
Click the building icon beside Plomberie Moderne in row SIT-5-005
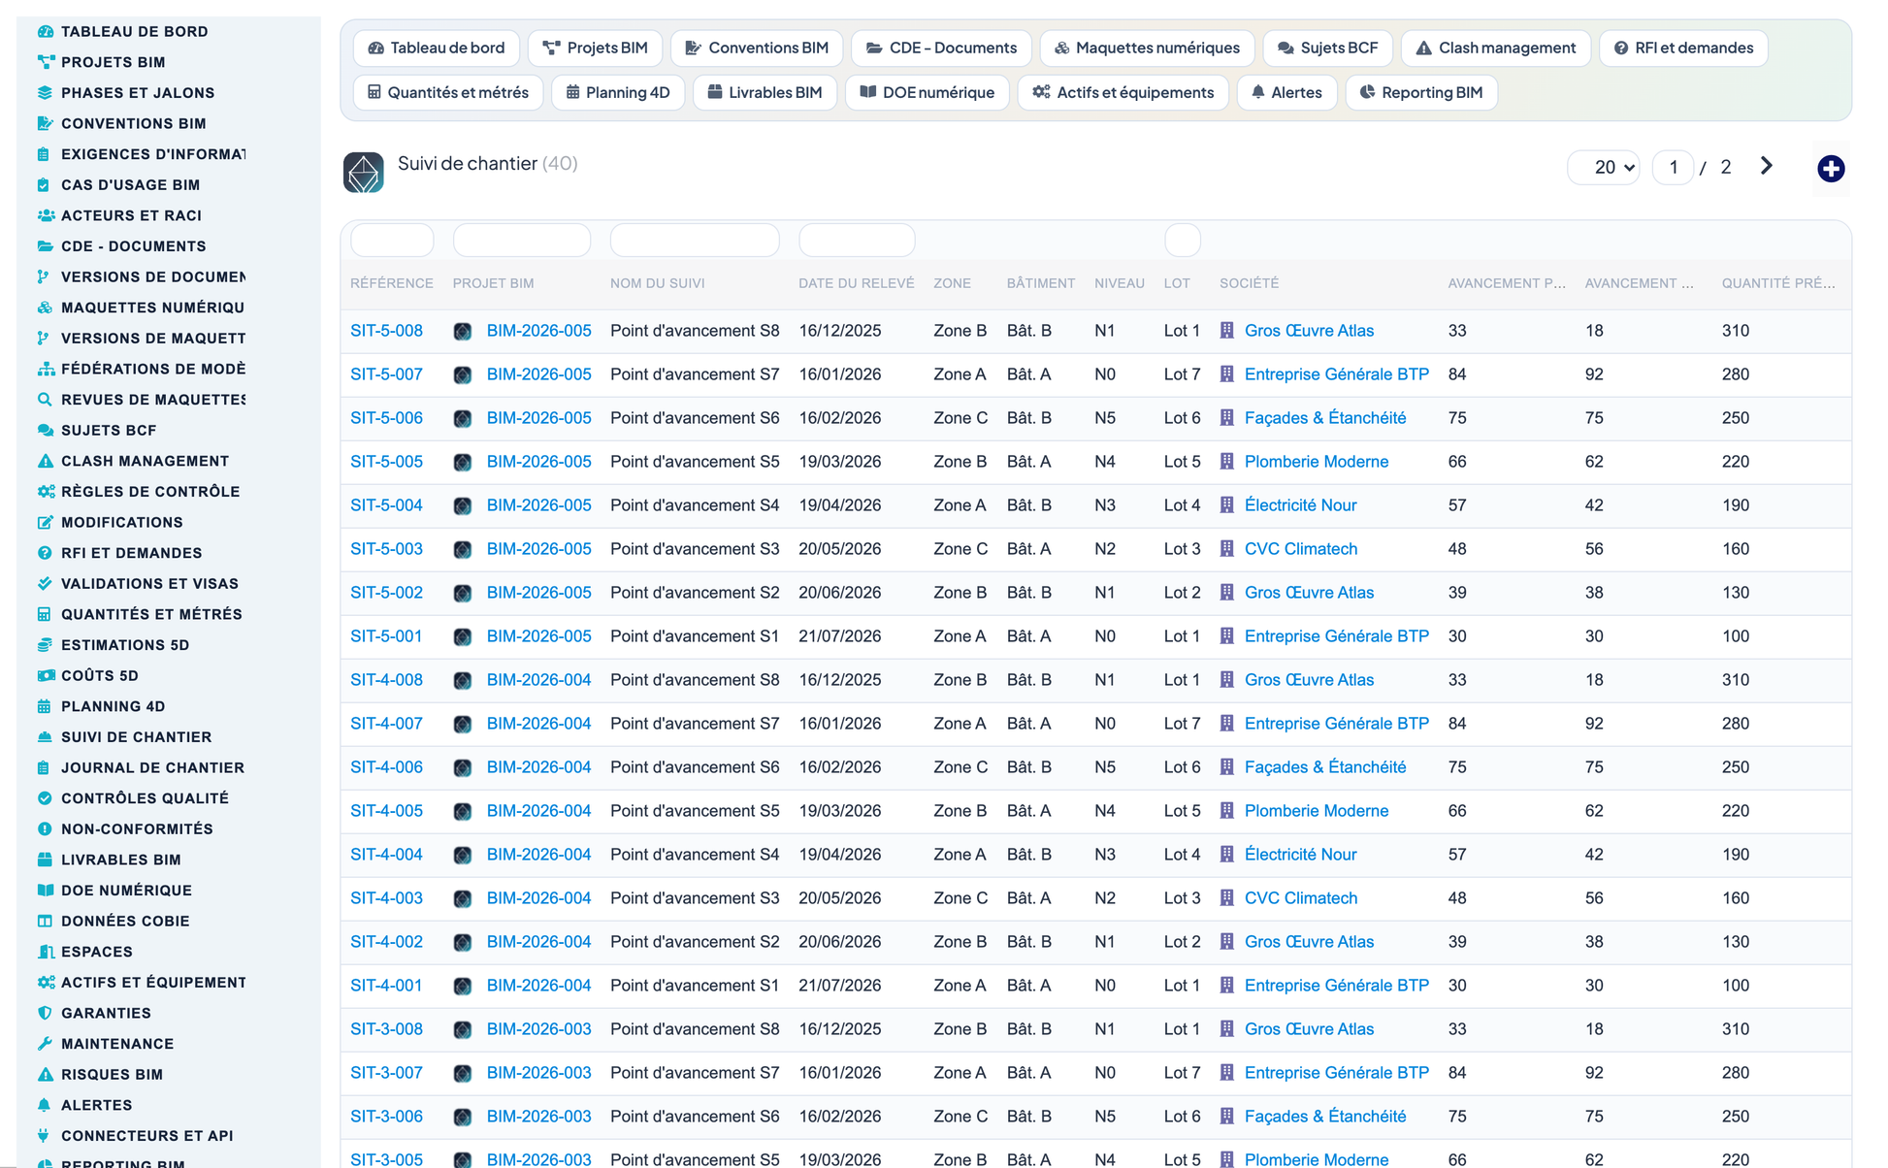1227,462
